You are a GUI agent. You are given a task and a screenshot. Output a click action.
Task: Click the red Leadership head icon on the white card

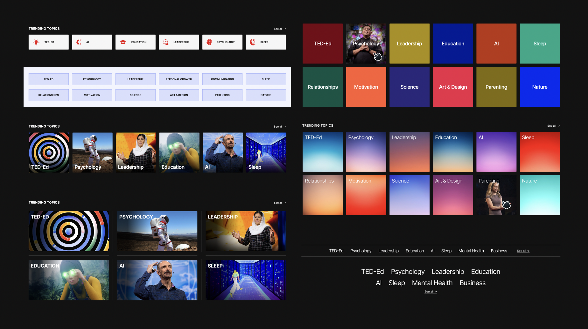click(x=166, y=42)
